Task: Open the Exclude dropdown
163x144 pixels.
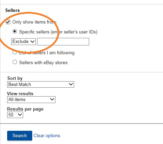Action: 23,42
